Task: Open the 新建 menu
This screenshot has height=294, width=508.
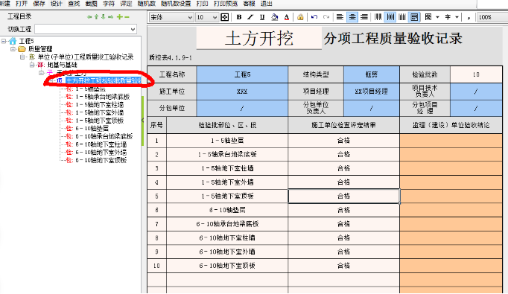Action: 5,4
